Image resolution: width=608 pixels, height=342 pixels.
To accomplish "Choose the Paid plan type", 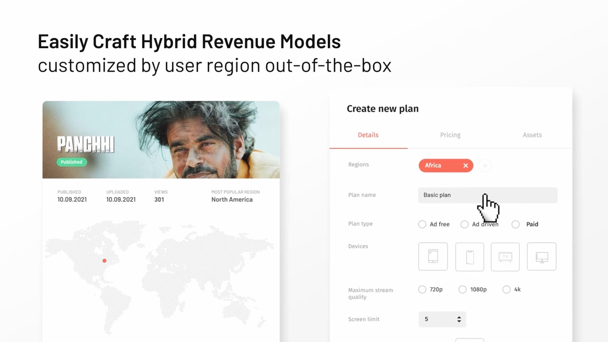I will point(515,224).
